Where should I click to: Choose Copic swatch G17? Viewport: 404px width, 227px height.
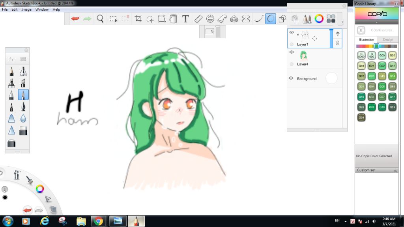coord(392,97)
